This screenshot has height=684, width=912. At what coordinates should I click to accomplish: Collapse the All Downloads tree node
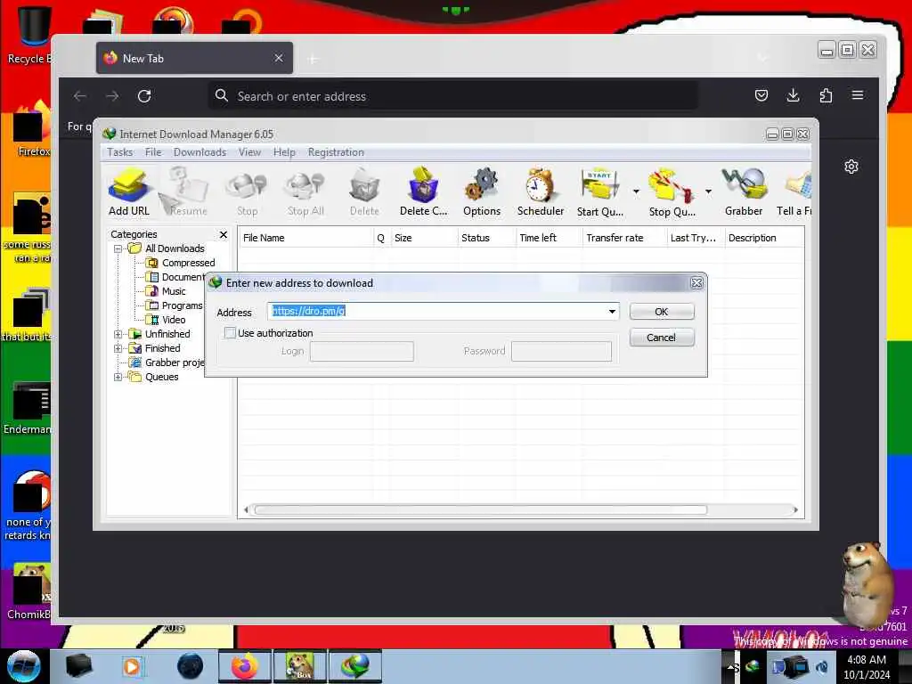click(x=118, y=249)
